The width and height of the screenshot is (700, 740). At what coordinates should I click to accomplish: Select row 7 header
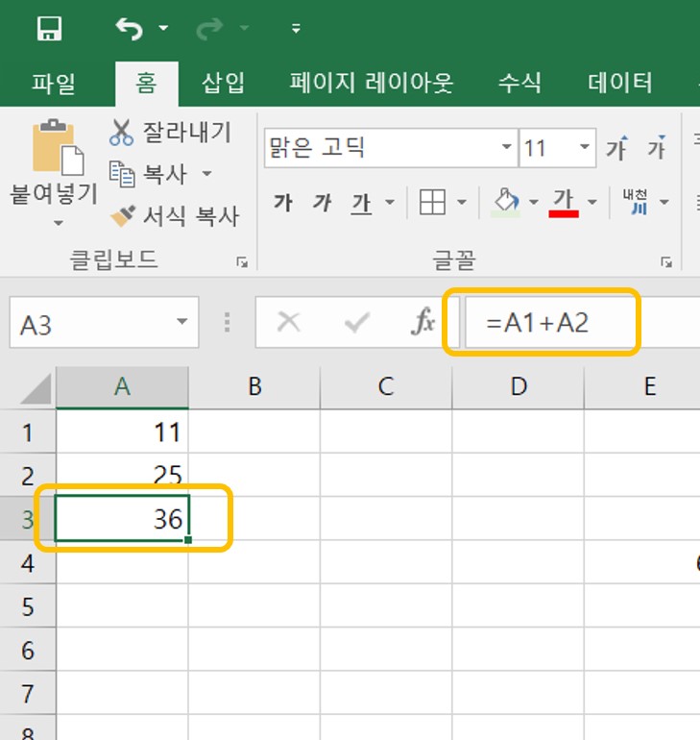click(x=27, y=694)
